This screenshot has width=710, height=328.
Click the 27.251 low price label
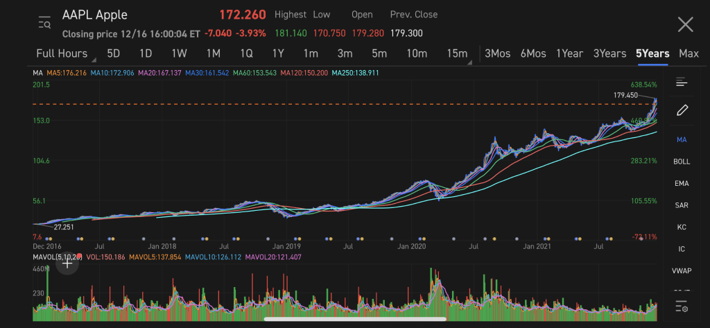coord(63,227)
